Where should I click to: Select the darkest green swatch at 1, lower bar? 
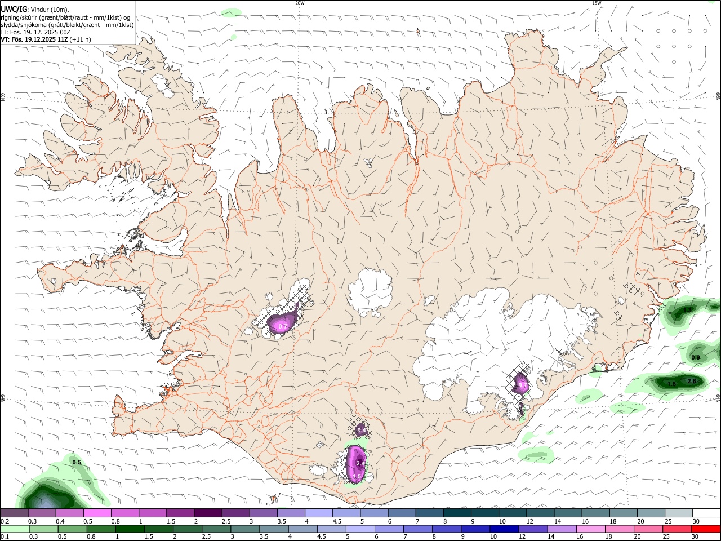pos(130,529)
